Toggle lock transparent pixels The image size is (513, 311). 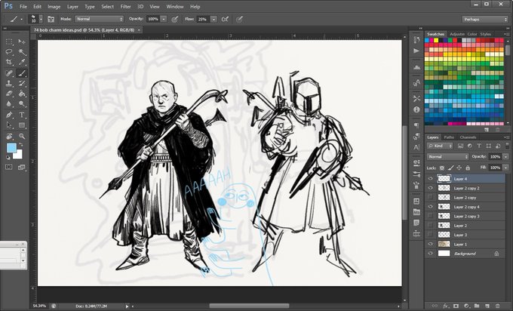click(442, 168)
